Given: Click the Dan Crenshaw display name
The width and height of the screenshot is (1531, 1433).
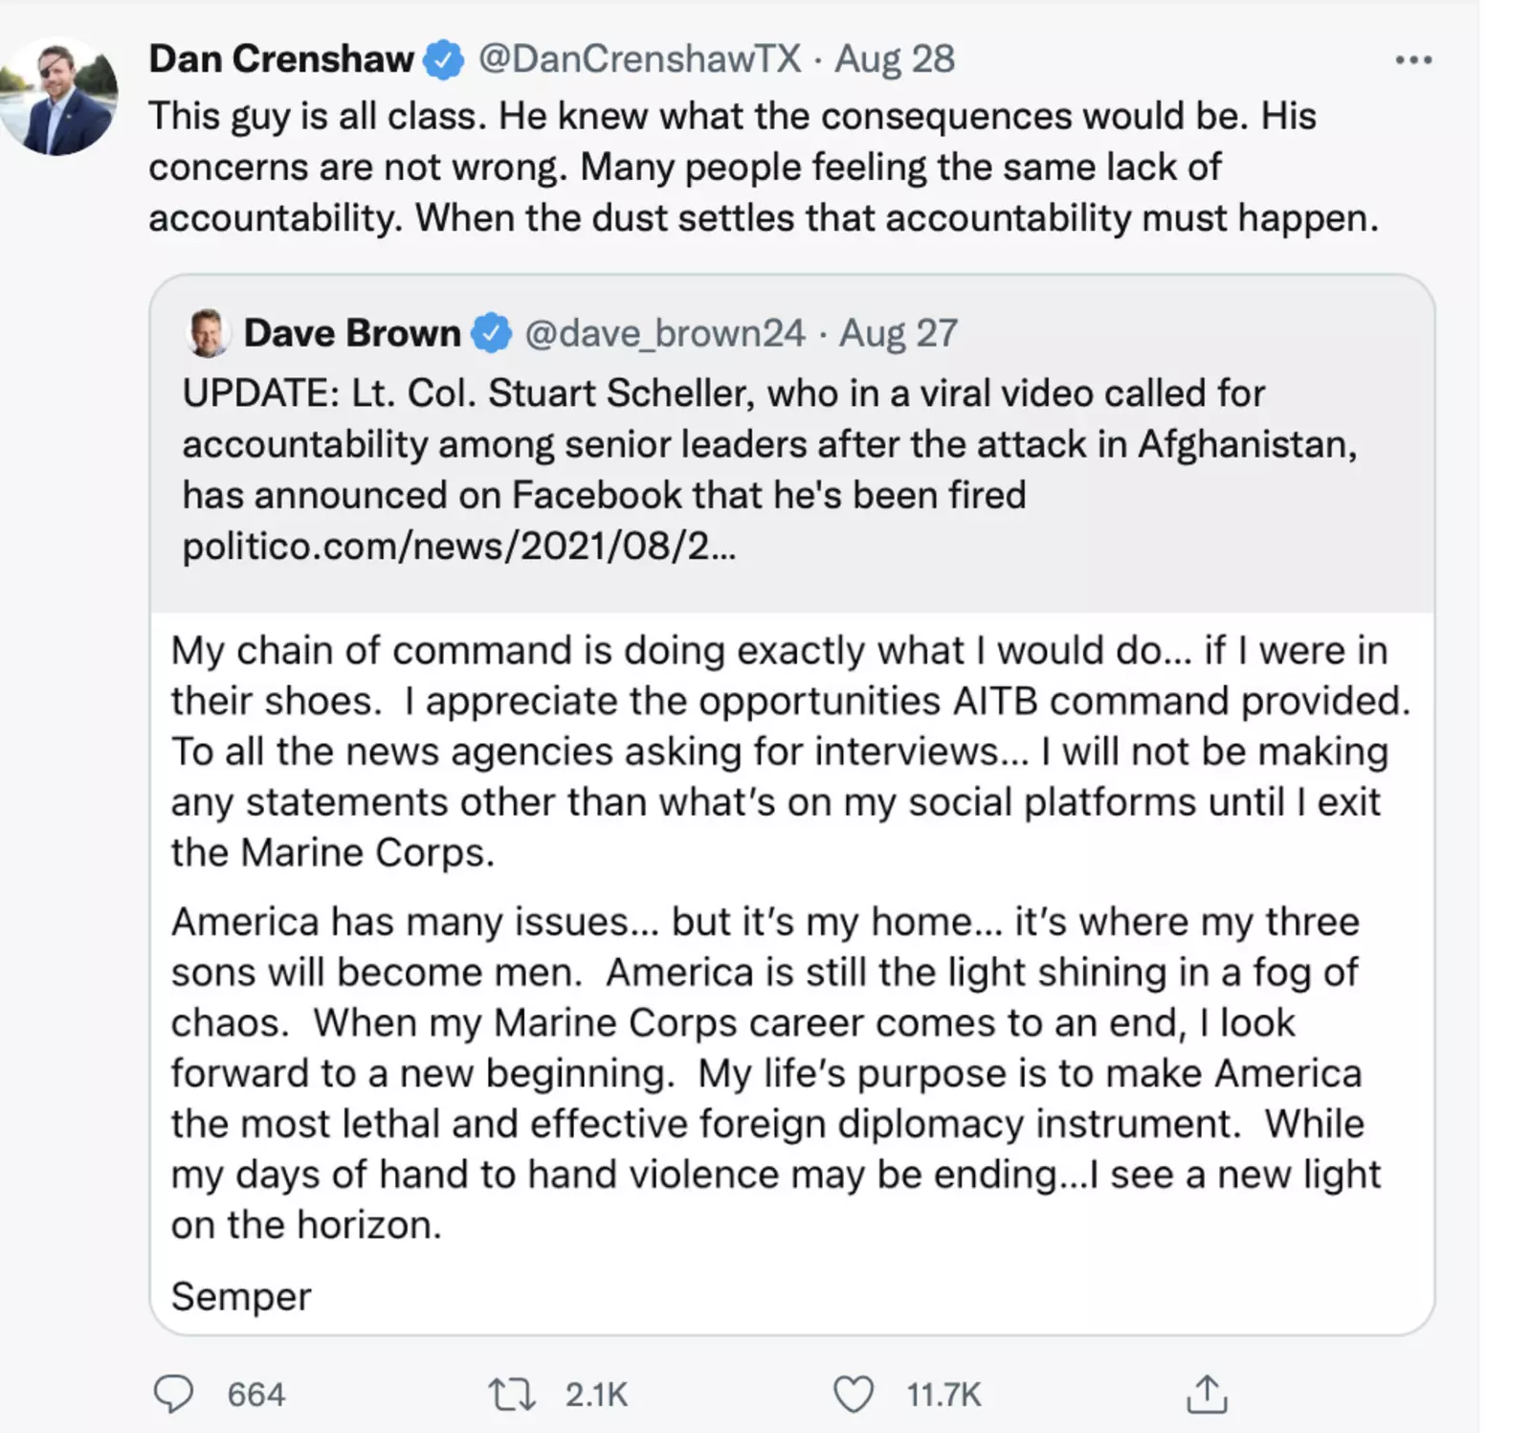Looking at the screenshot, I should 281,59.
